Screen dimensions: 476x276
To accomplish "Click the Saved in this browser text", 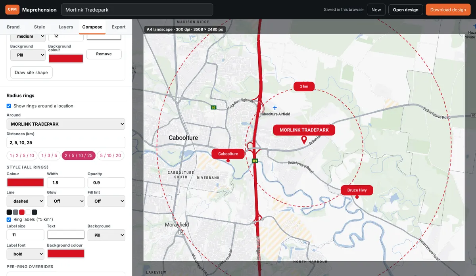I will [x=344, y=10].
